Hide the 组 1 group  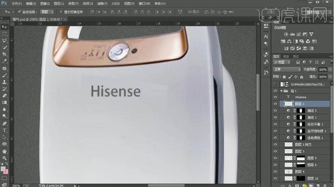tap(275, 91)
